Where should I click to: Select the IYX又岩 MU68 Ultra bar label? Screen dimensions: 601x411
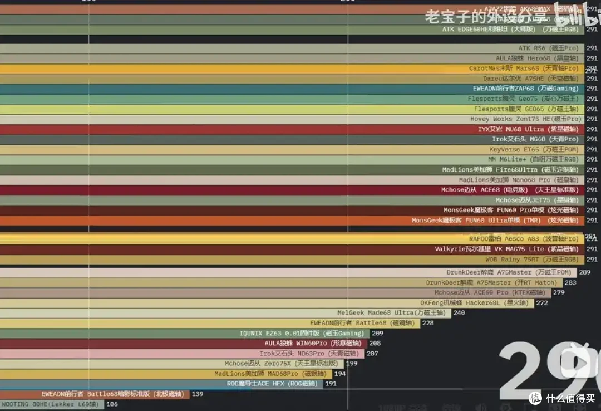pos(528,129)
